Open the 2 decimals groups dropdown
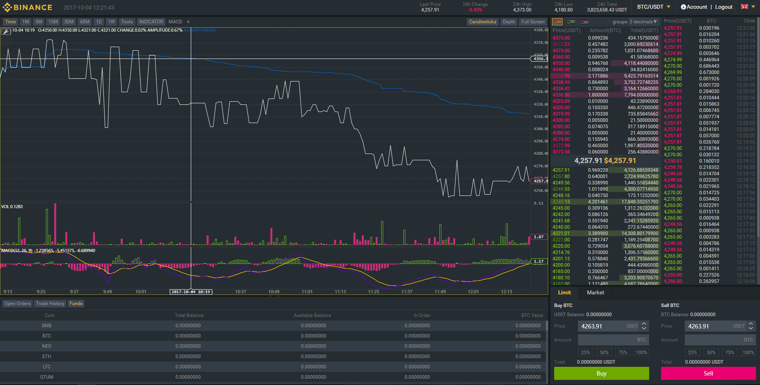The height and width of the screenshot is (385, 760). pos(644,22)
